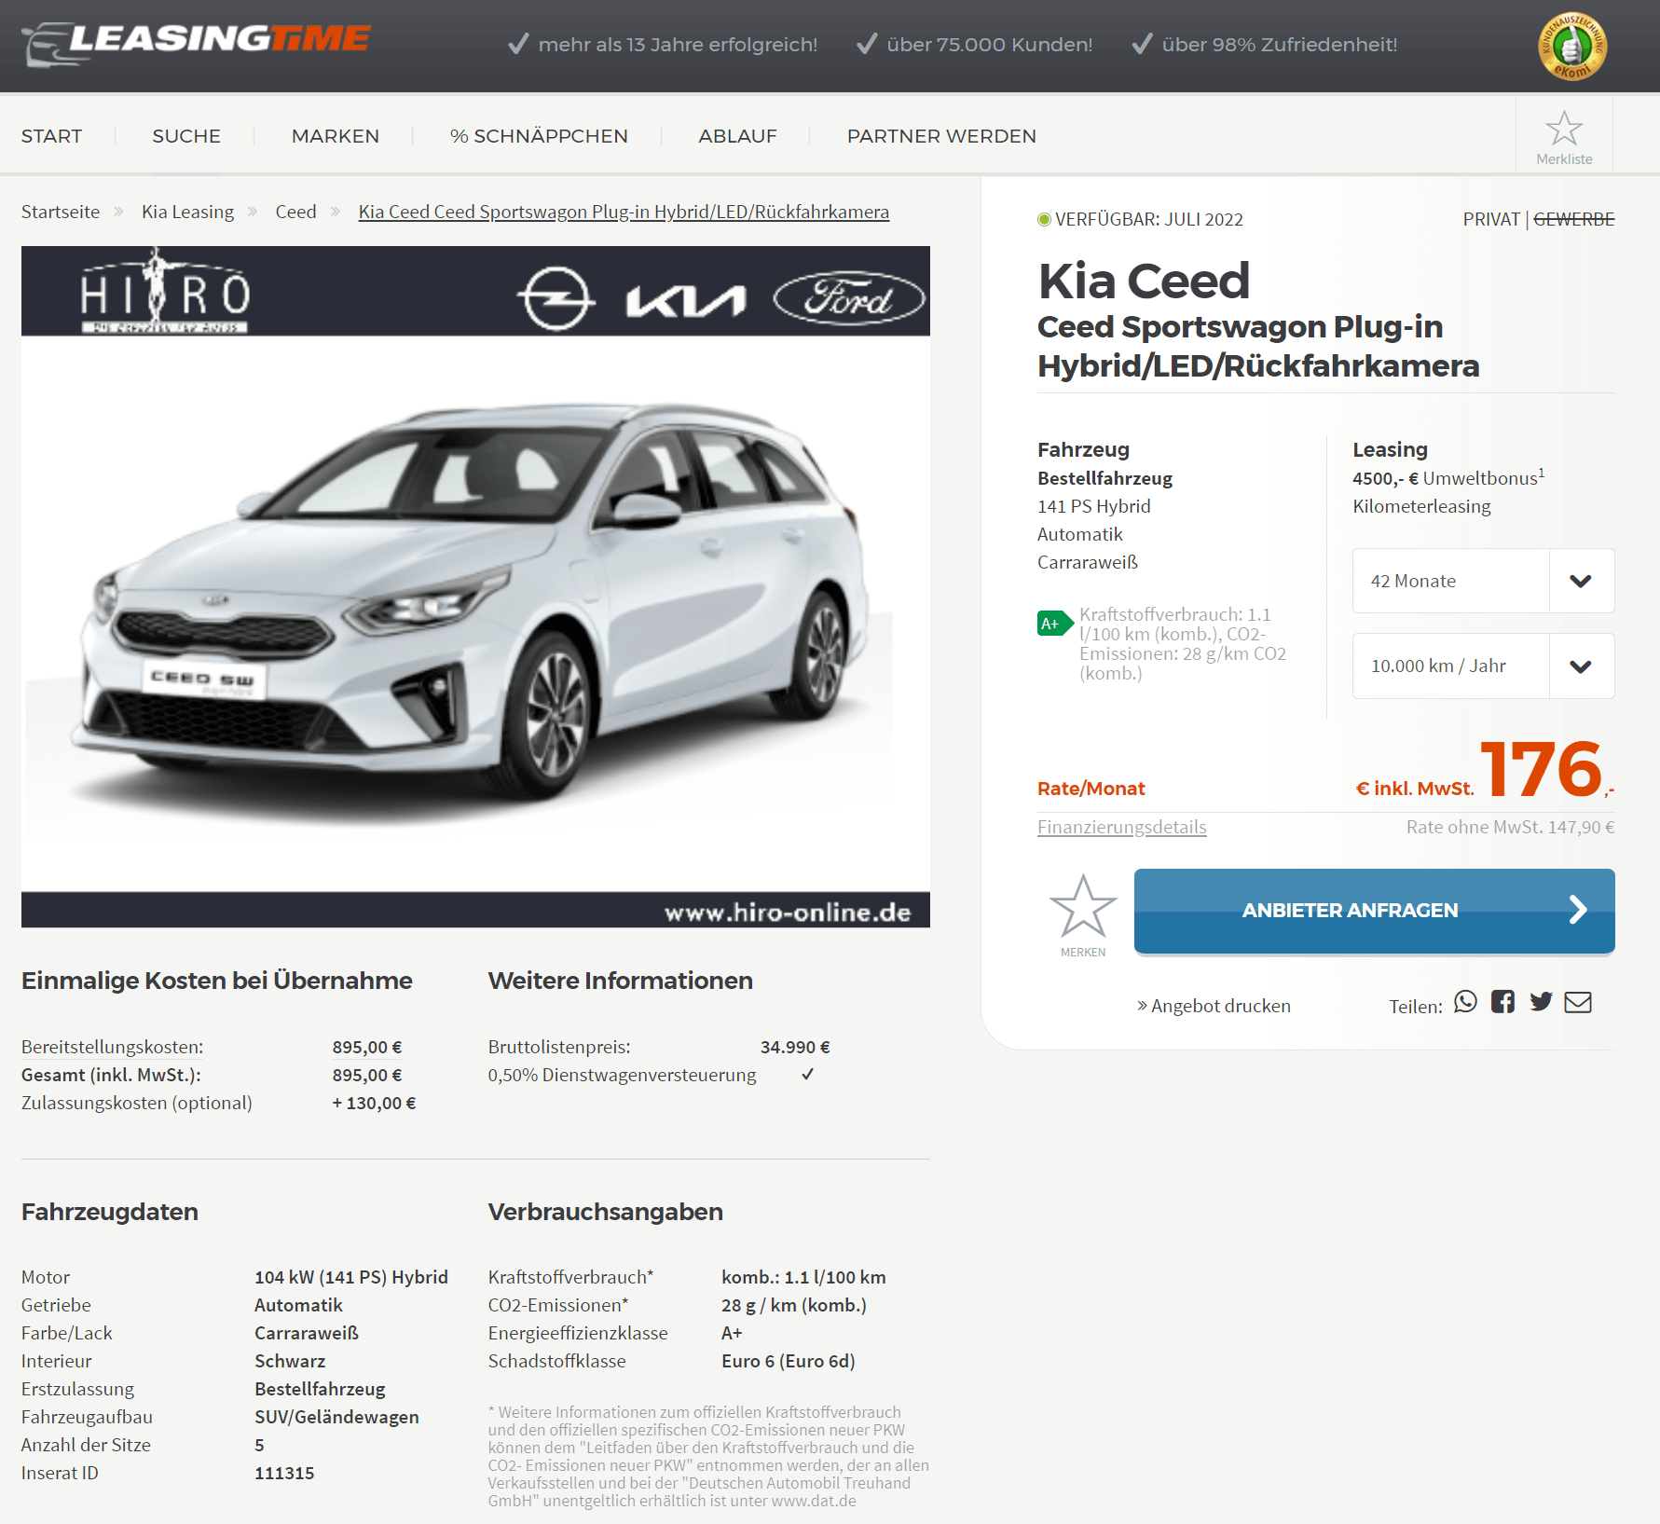
Task: Switch to the PRIVAT leasing option
Action: (x=1491, y=219)
